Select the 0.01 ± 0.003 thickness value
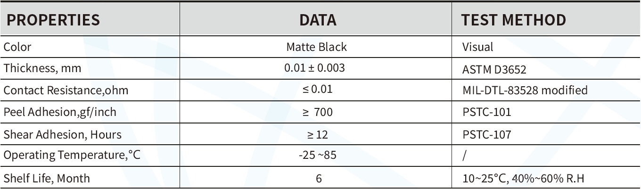641x189 pixels. pos(314,68)
